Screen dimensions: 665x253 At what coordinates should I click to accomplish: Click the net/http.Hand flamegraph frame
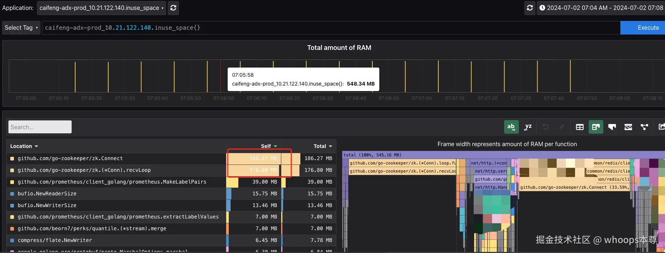pos(491,187)
